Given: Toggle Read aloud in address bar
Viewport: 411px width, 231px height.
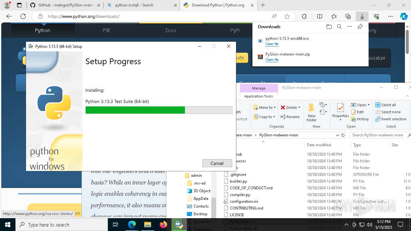Looking at the screenshot, I should coord(274,16).
